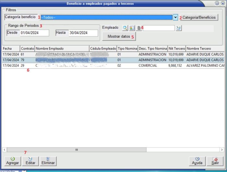This screenshot has width=227, height=172.
Task: Click the Empleado text input field
Action: pyautogui.click(x=159, y=28)
